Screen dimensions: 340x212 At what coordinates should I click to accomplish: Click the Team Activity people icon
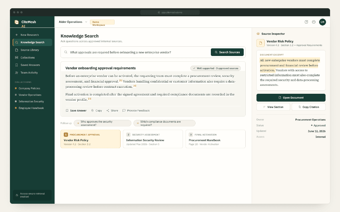pos(17,73)
